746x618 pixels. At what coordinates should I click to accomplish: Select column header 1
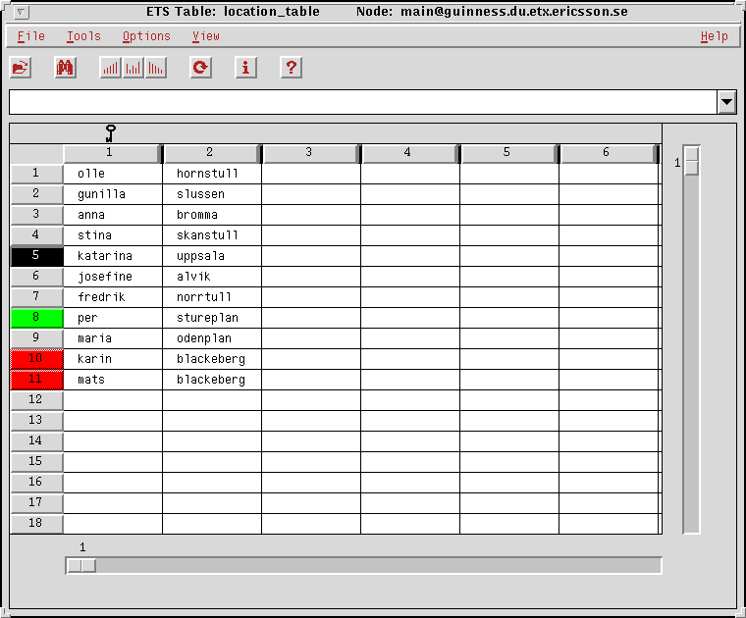[x=112, y=153]
